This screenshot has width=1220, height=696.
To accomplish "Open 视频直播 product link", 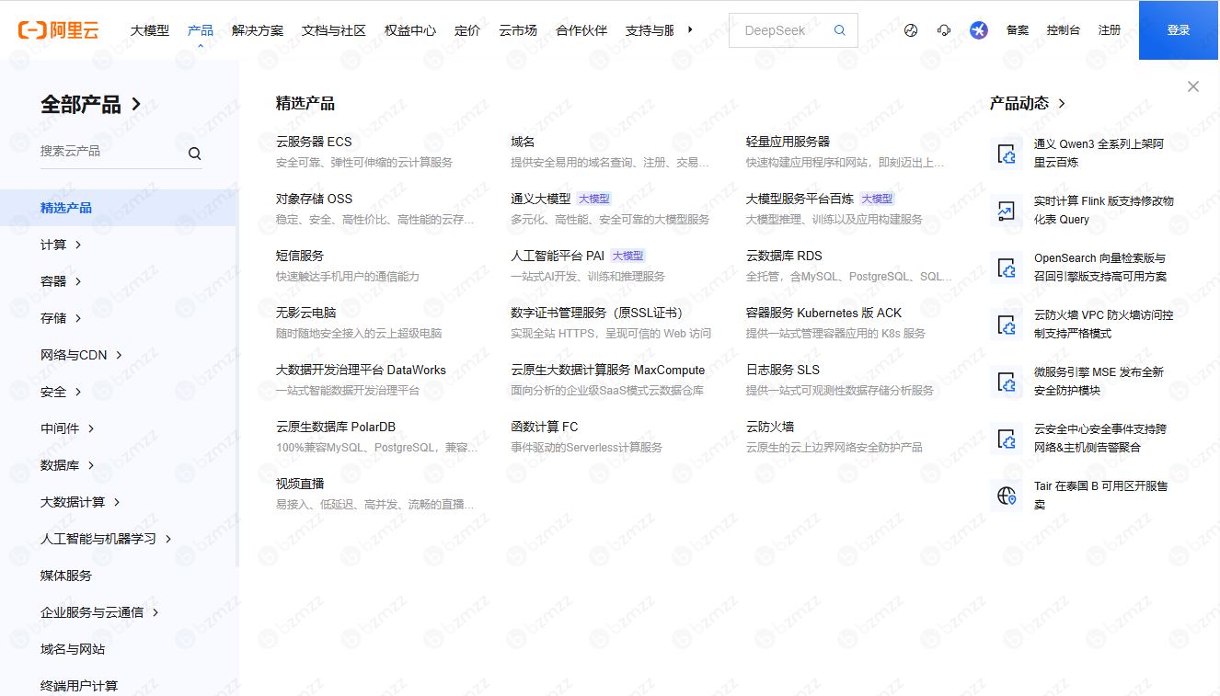I will click(300, 484).
